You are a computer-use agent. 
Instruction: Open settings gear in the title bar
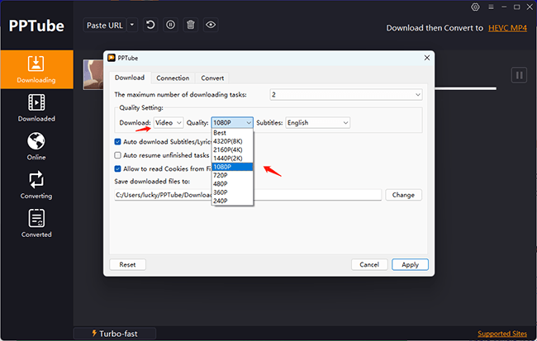(475, 7)
